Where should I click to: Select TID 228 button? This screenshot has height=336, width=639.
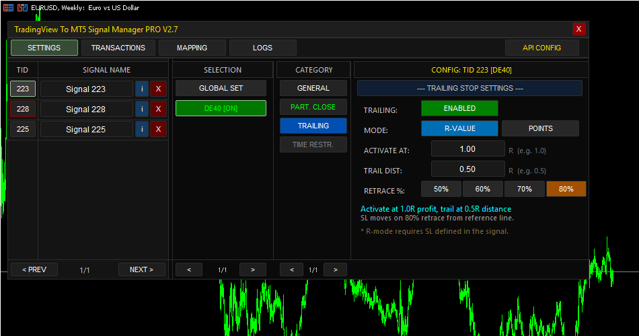pyautogui.click(x=23, y=109)
